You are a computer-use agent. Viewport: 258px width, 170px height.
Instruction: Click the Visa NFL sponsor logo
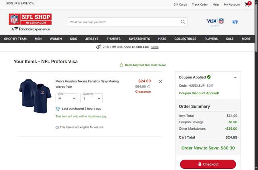[215, 22]
